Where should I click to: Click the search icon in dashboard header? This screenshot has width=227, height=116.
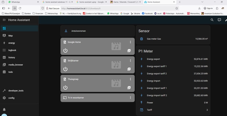(x=212, y=20)
